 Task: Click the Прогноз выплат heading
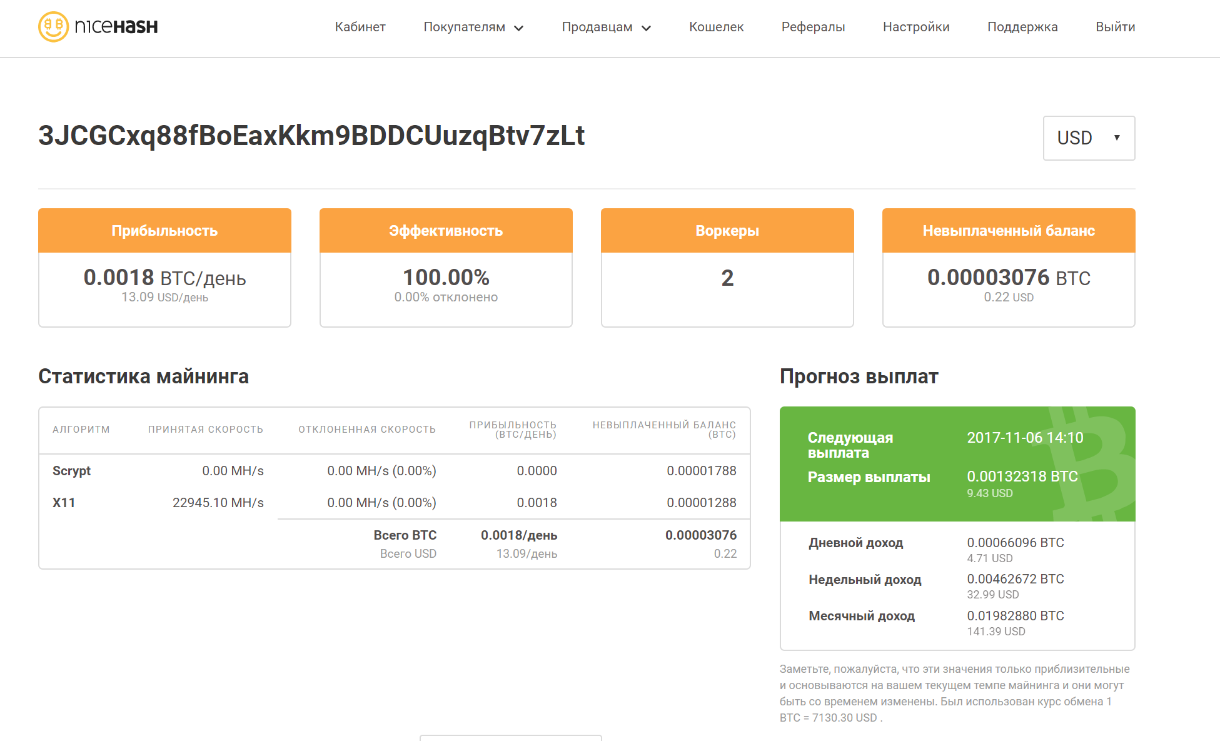[x=859, y=376]
